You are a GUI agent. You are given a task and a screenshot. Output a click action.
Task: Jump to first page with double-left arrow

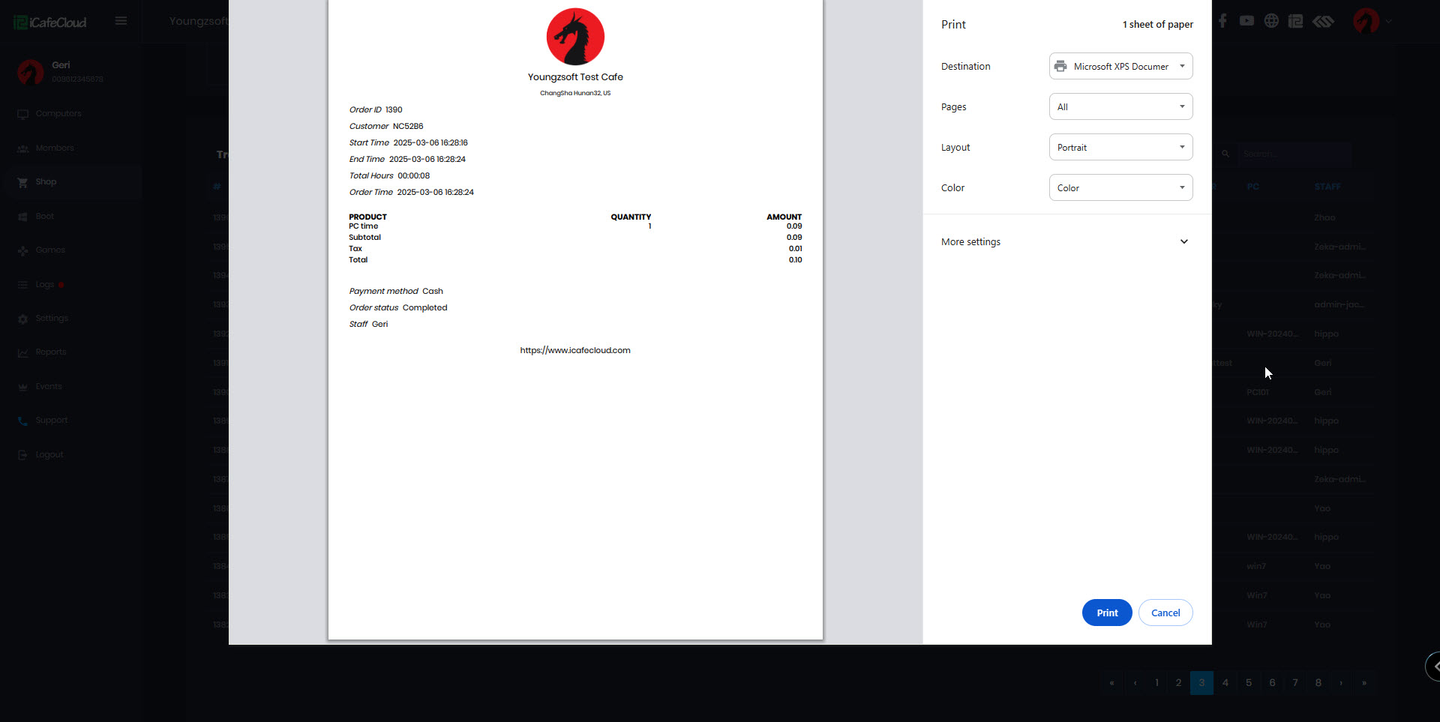pos(1111,683)
